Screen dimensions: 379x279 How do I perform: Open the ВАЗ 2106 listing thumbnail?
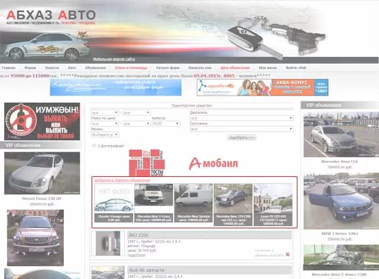point(108,244)
